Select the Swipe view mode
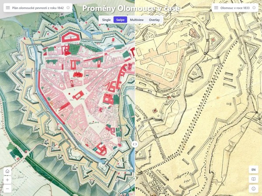 point(120,20)
